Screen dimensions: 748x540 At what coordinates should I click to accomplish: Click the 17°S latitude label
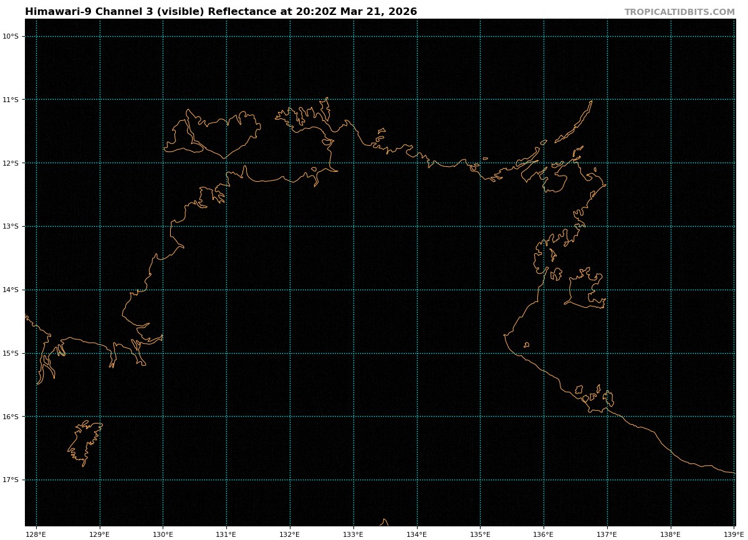coord(11,480)
